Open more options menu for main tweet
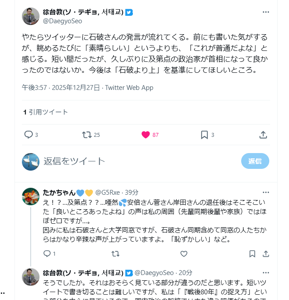This screenshot has width=289, height=300. point(266,12)
